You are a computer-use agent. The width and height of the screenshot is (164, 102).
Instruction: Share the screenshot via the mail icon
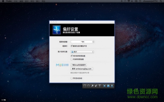click(x=108, y=86)
